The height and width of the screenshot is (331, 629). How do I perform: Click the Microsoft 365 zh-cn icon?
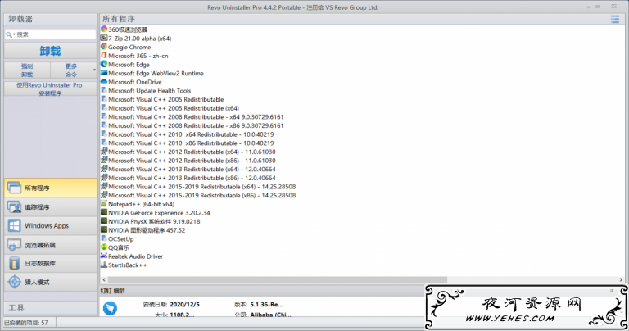click(x=104, y=56)
